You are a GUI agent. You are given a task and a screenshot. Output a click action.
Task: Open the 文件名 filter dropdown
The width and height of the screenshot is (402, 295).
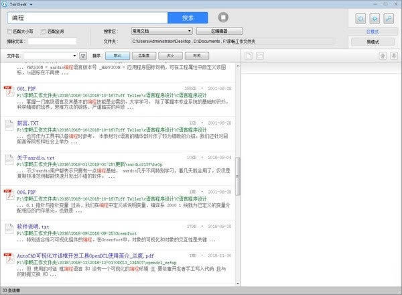point(73,56)
